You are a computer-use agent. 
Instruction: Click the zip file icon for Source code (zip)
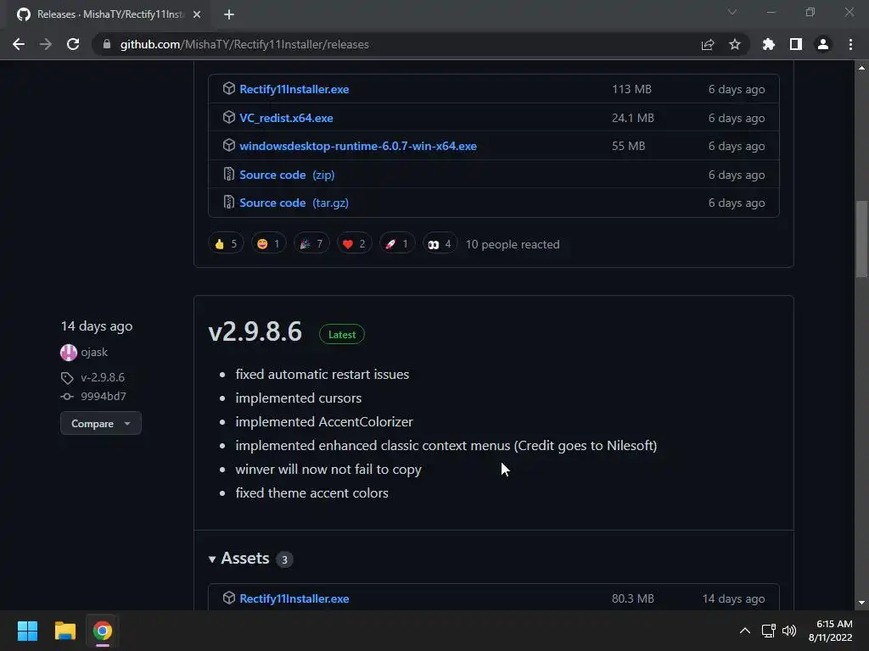click(229, 175)
